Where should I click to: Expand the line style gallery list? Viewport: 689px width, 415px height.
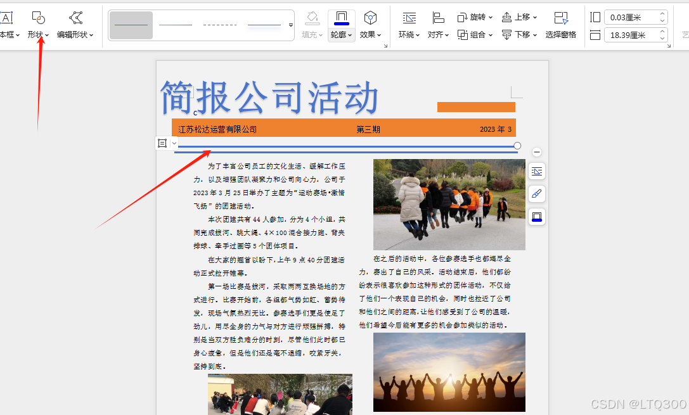[291, 25]
